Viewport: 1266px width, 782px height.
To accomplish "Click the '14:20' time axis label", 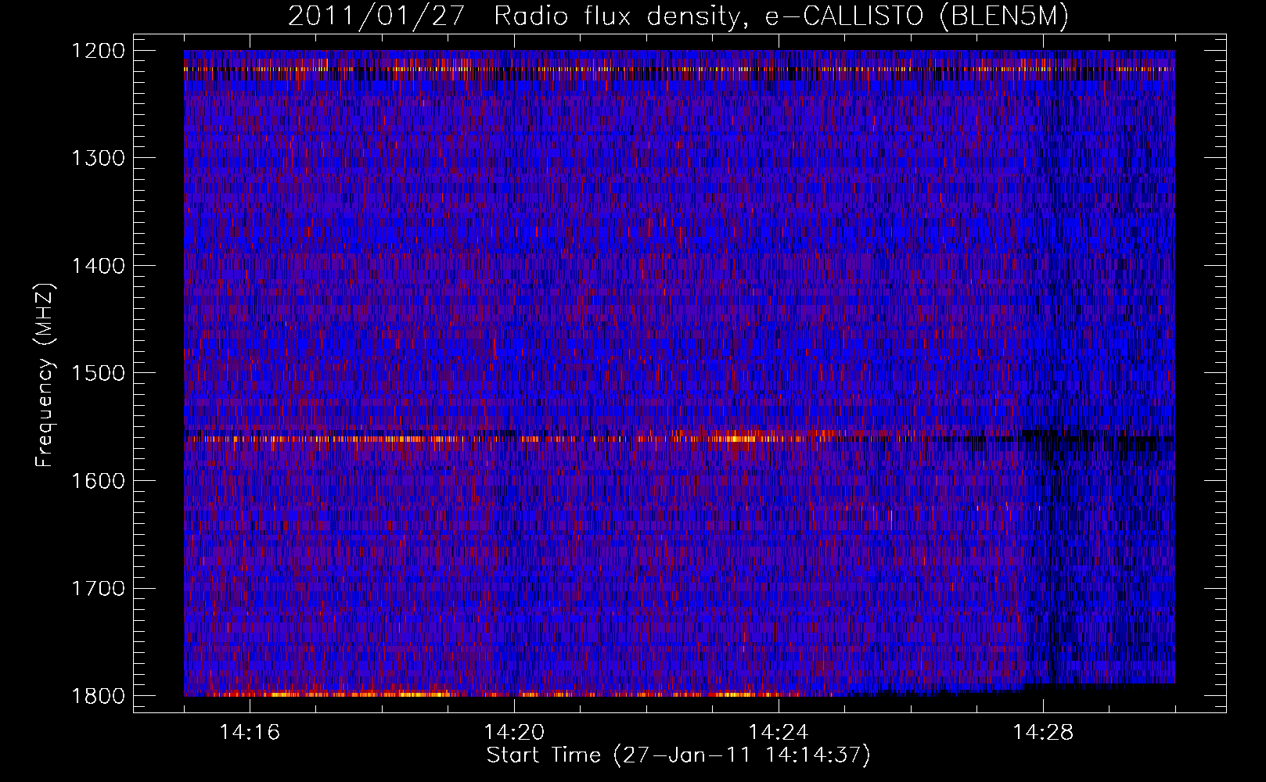I will coord(514,733).
